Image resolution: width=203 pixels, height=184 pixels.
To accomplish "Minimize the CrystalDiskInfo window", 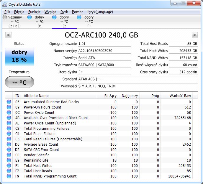I will tap(175, 3).
